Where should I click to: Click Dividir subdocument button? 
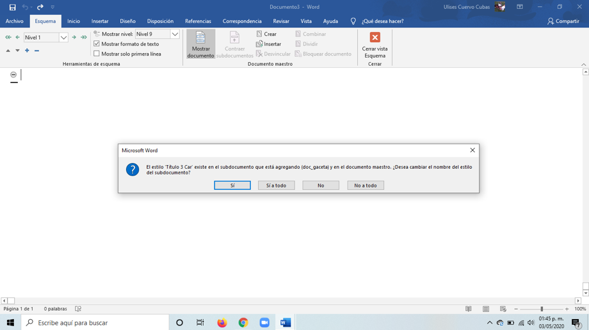click(x=307, y=44)
